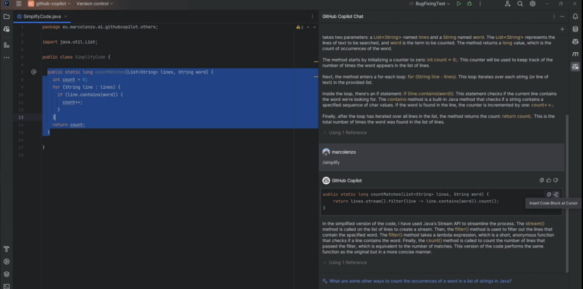Viewport: 583px width, 289px height.
Task: Expand Using 1 Reference under the simplified code
Action: tap(344, 263)
